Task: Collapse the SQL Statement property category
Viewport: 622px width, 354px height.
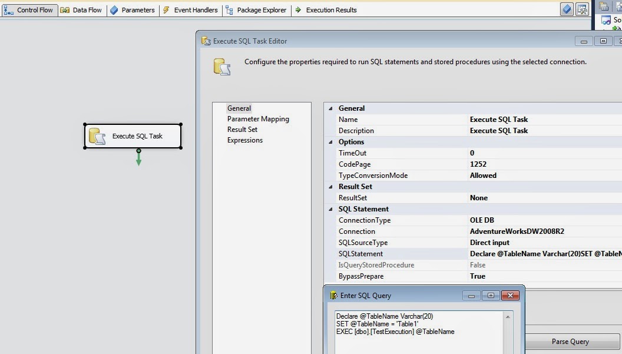Action: (x=330, y=209)
